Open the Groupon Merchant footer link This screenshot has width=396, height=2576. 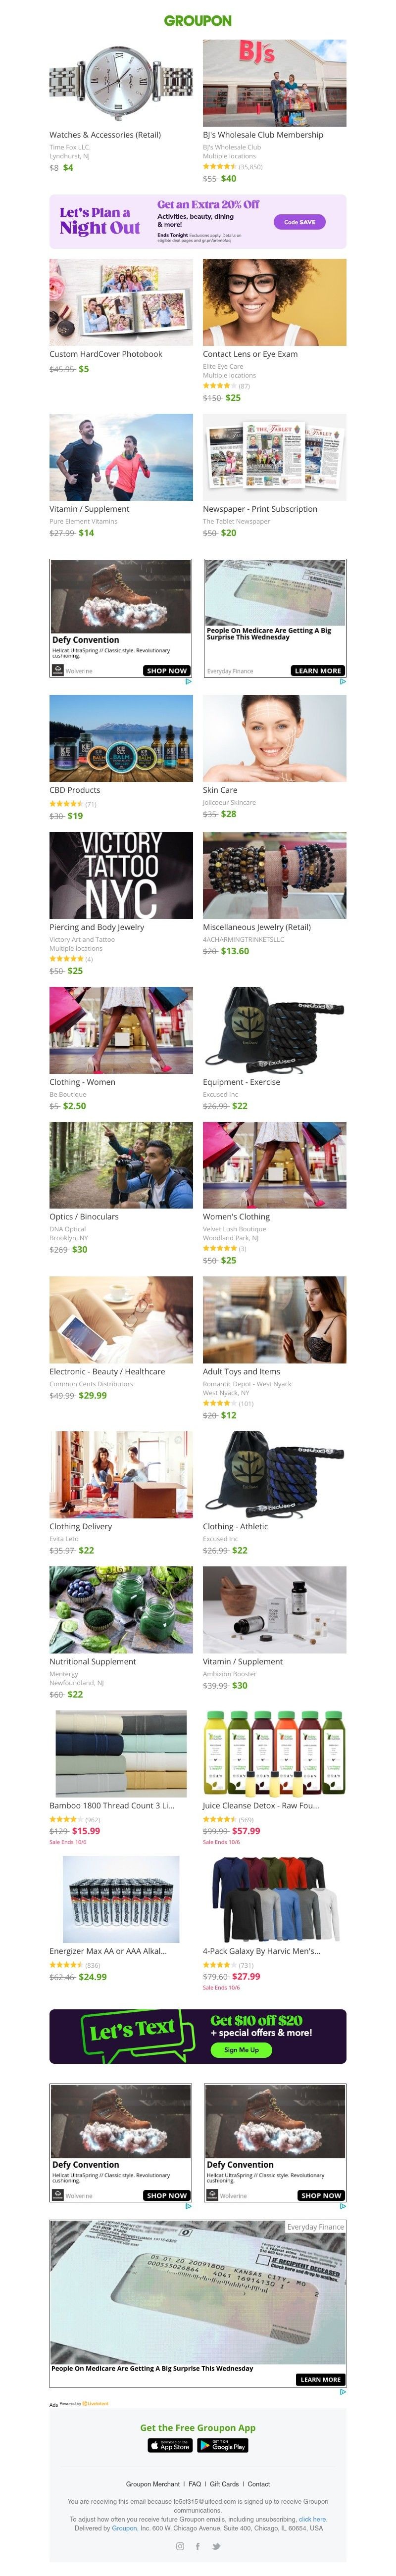click(153, 2483)
